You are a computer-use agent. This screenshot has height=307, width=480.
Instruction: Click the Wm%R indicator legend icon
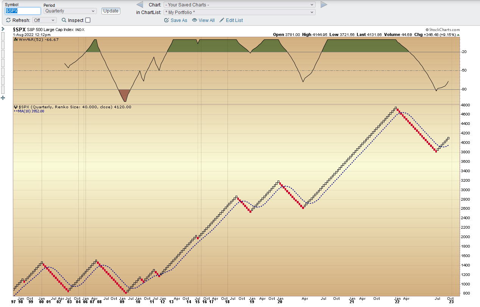click(x=16, y=39)
